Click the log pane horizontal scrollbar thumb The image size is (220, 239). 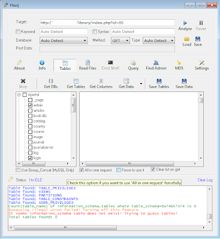point(65,227)
